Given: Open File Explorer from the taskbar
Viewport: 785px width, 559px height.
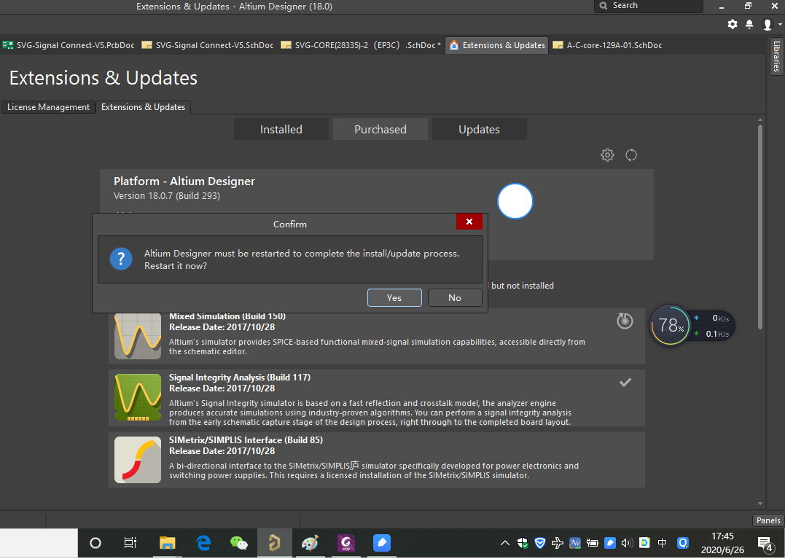Looking at the screenshot, I should (x=167, y=543).
